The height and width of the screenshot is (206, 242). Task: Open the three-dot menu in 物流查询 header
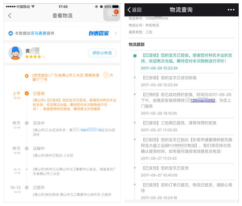[231, 10]
